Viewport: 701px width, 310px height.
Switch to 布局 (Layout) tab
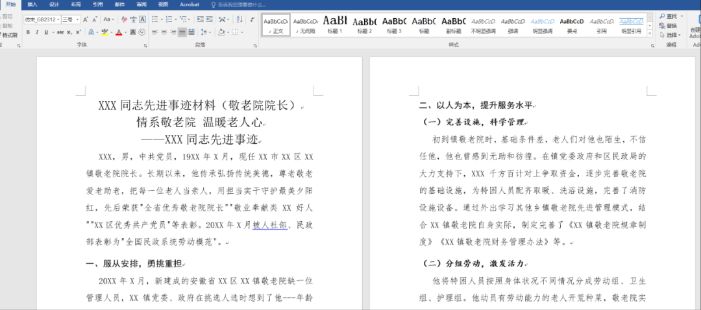[x=75, y=5]
